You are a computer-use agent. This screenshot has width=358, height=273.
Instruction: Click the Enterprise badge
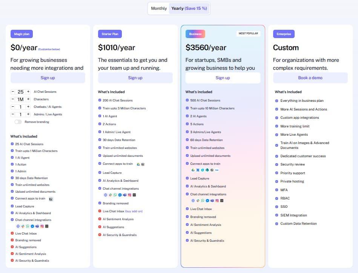pos(284,34)
